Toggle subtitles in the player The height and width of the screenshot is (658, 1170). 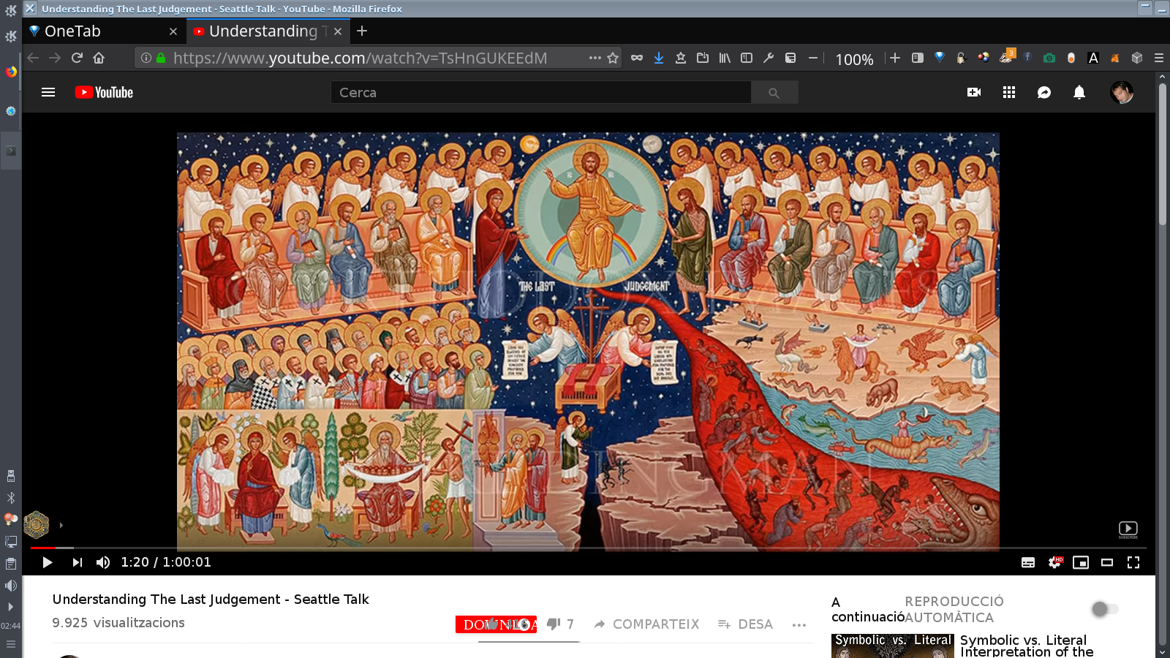[x=1028, y=562]
